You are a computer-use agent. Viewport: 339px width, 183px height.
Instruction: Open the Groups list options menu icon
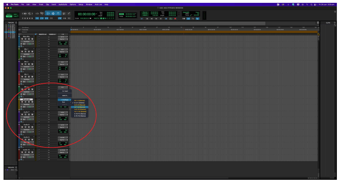click(x=16, y=167)
